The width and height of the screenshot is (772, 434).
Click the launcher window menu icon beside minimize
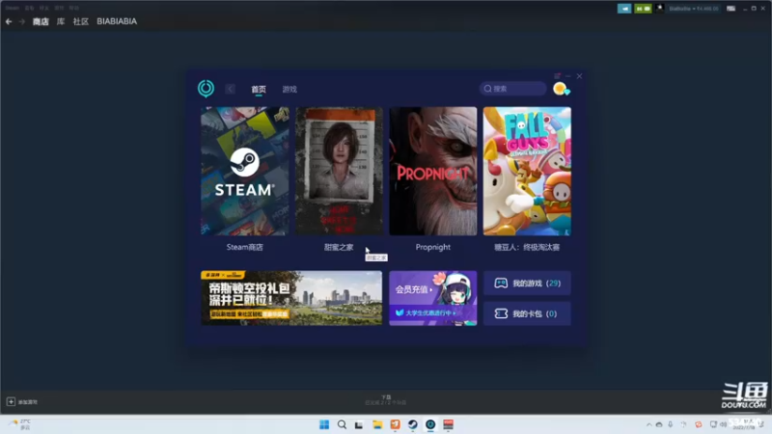(x=558, y=76)
